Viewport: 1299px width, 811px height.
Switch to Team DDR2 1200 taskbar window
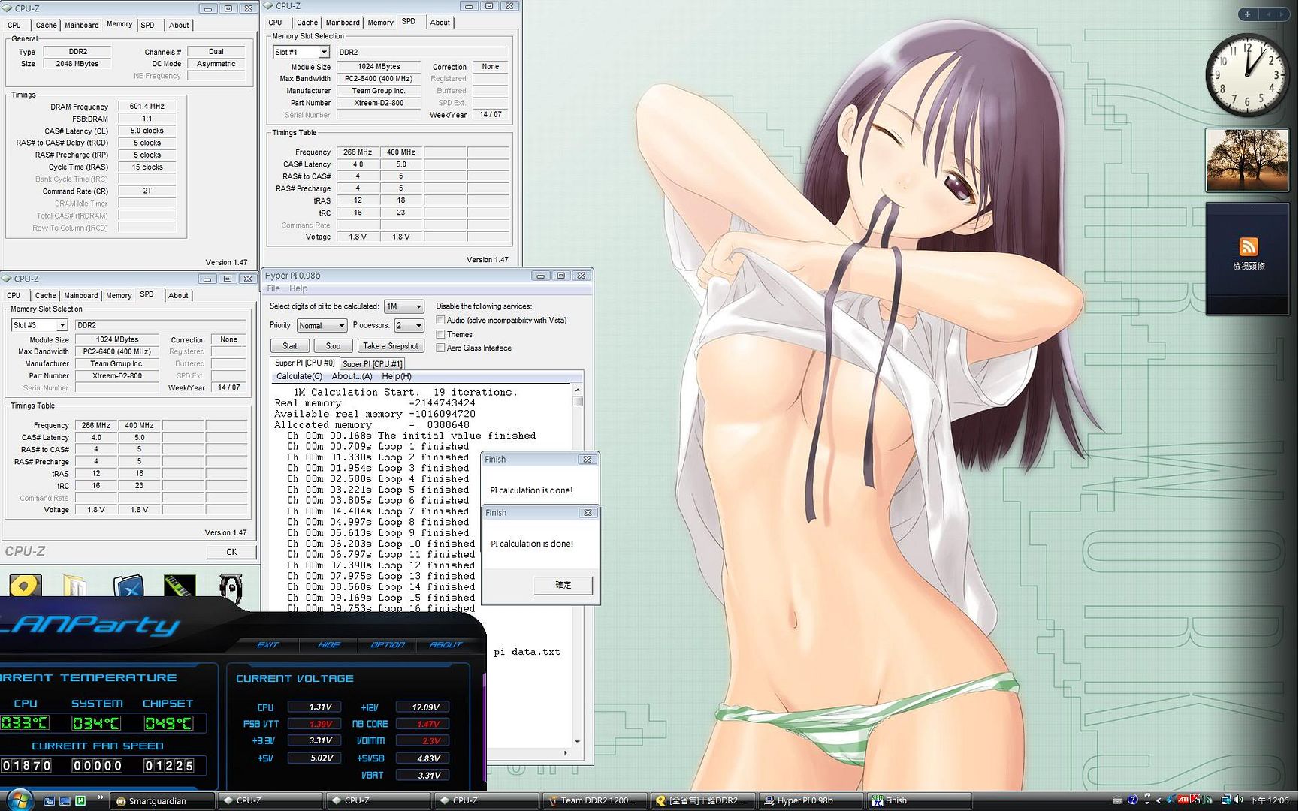(594, 801)
